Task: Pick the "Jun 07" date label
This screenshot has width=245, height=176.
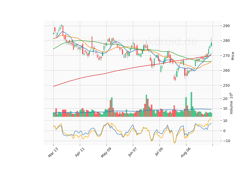Action: (x=132, y=152)
